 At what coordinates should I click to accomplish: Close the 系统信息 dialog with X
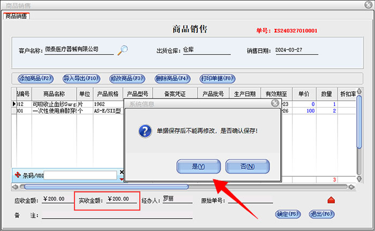pyautogui.click(x=275, y=102)
